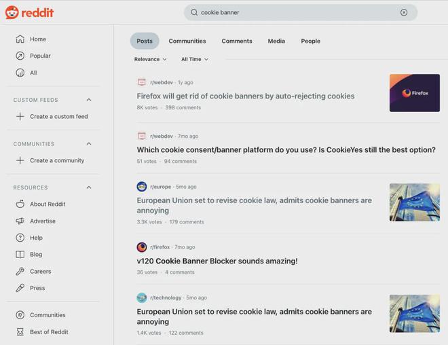Click '398 comments' on Firefox post
This screenshot has width=448, height=345.
tap(183, 107)
